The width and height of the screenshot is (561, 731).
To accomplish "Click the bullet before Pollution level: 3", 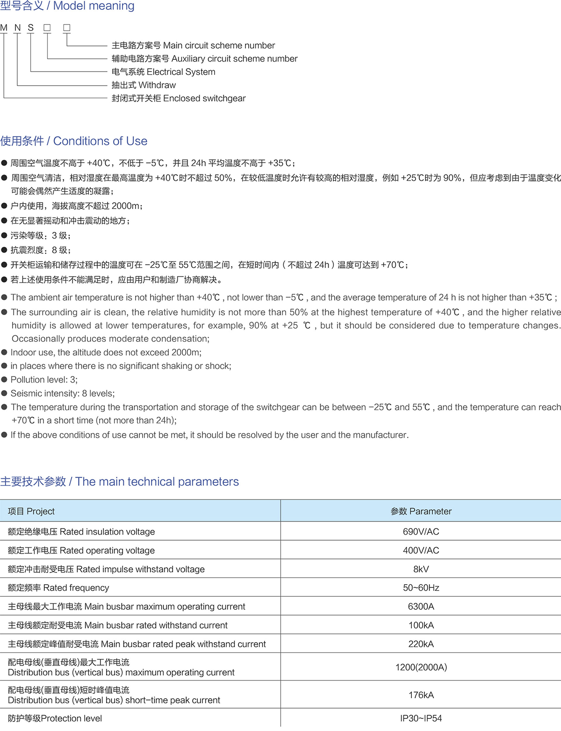I will coord(4,380).
